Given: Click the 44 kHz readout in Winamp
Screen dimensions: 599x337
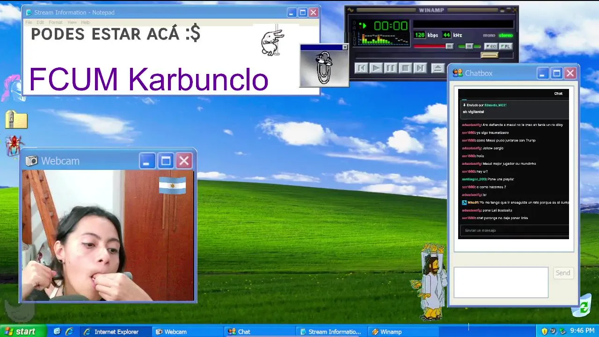Looking at the screenshot, I should click(446, 35).
